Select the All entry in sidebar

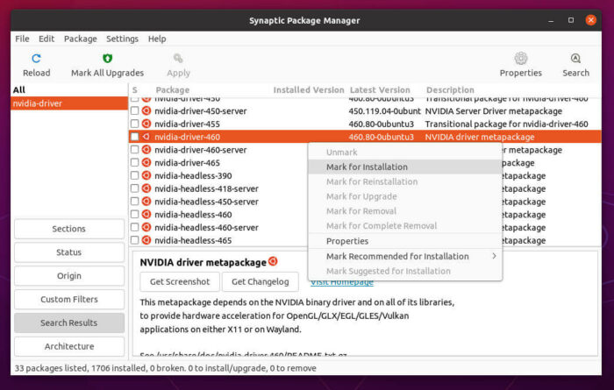[69, 90]
